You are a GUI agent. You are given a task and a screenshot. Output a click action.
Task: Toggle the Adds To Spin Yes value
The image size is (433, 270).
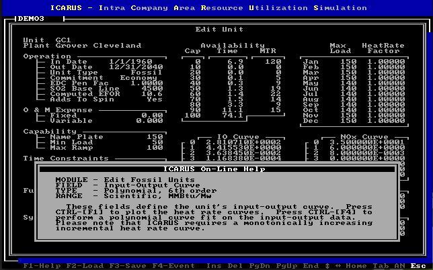[x=154, y=99]
